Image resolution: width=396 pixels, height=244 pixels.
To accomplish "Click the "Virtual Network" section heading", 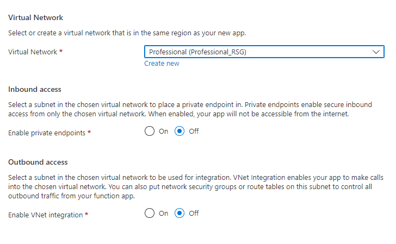I will (35, 17).
